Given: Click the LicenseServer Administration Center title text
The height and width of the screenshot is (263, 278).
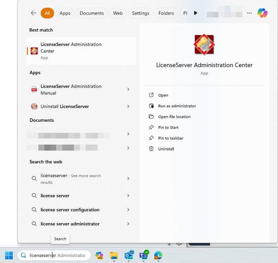Looking at the screenshot, I should click(204, 65).
